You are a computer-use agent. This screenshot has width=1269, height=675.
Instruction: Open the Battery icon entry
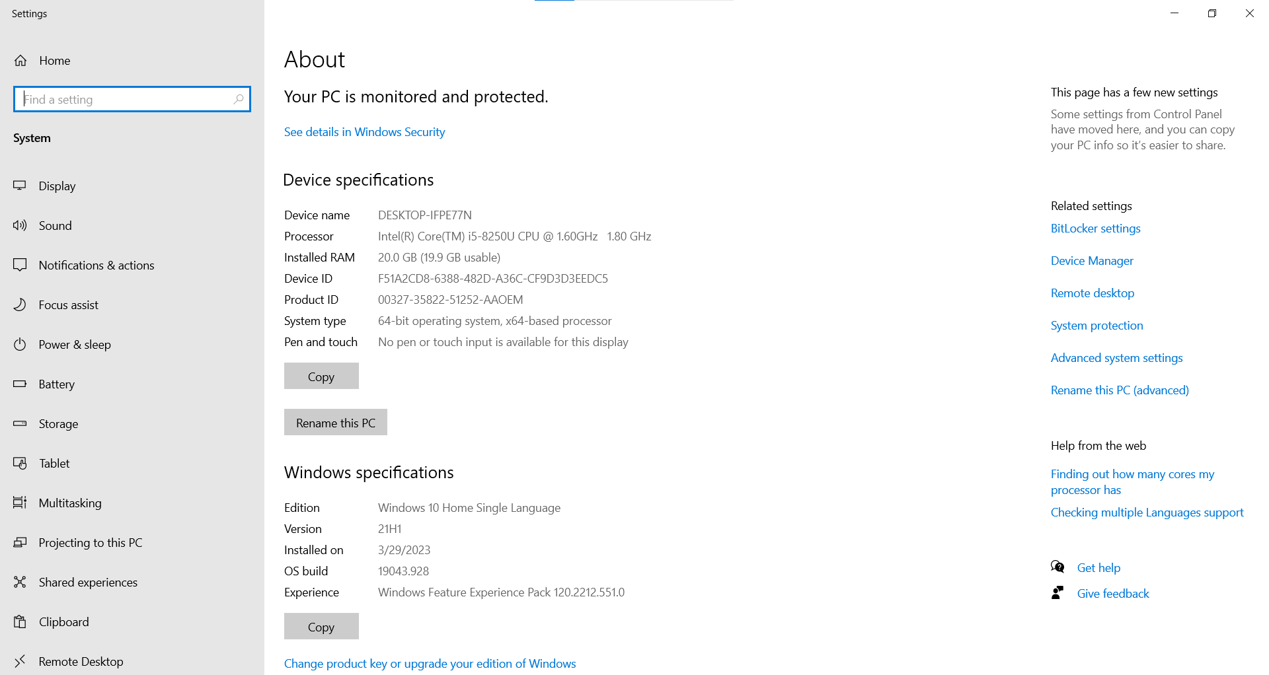[x=20, y=384]
